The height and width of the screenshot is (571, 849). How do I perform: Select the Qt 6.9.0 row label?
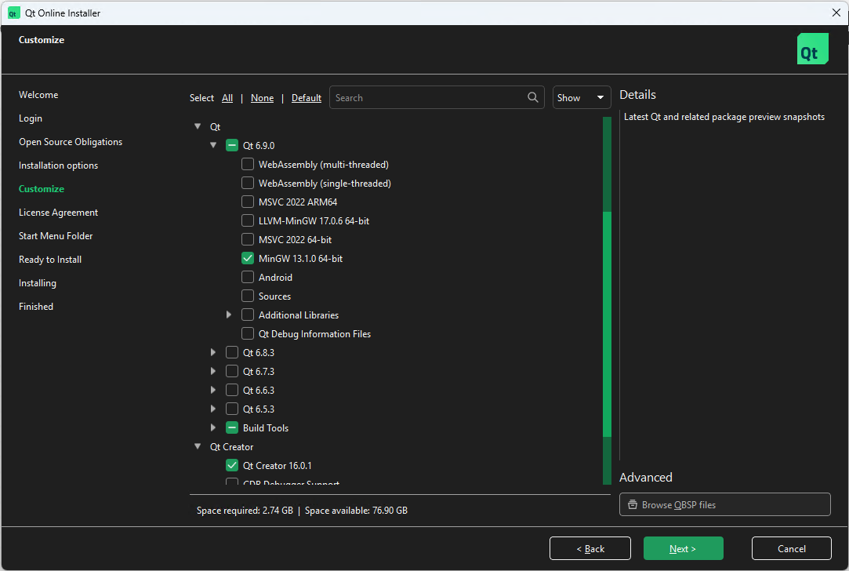click(259, 145)
